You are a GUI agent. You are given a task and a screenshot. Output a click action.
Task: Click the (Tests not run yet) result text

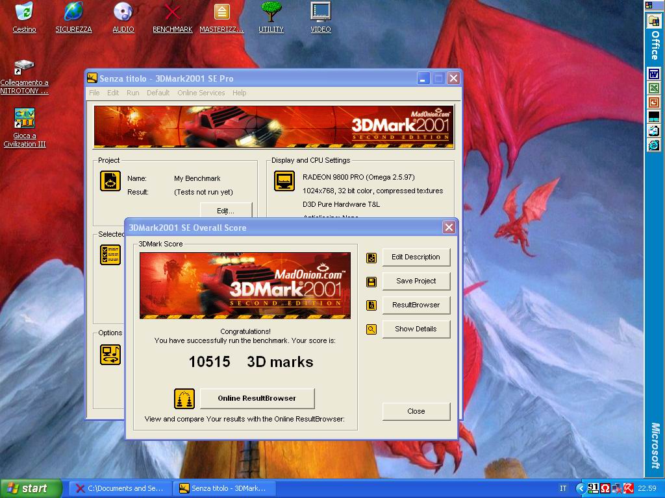point(203,192)
